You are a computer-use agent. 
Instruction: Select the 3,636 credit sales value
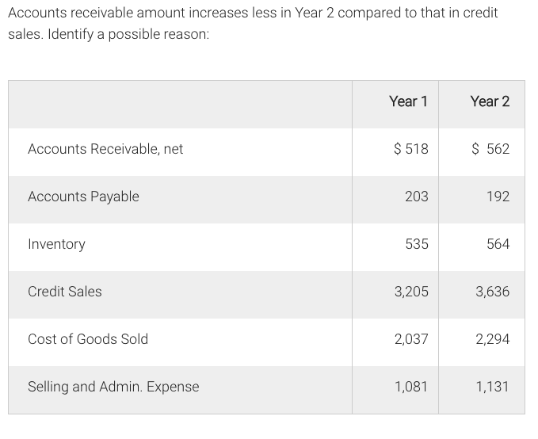[492, 292]
